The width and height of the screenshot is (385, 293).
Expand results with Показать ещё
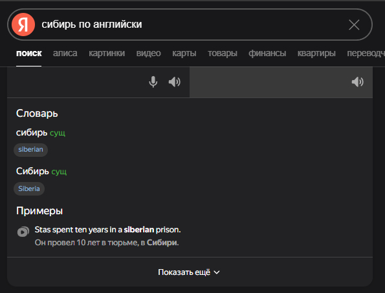coord(189,272)
